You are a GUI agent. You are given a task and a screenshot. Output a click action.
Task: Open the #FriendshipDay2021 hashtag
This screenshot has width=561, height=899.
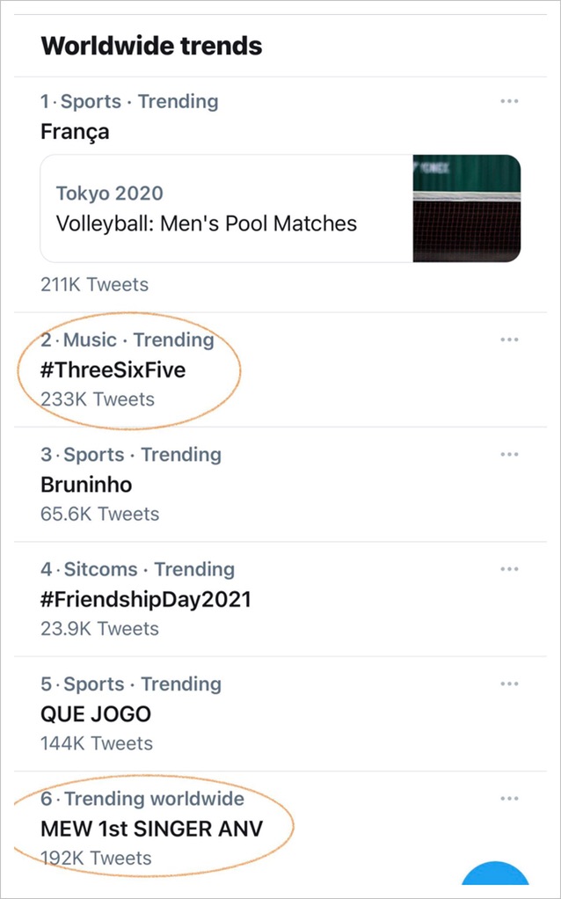146,600
